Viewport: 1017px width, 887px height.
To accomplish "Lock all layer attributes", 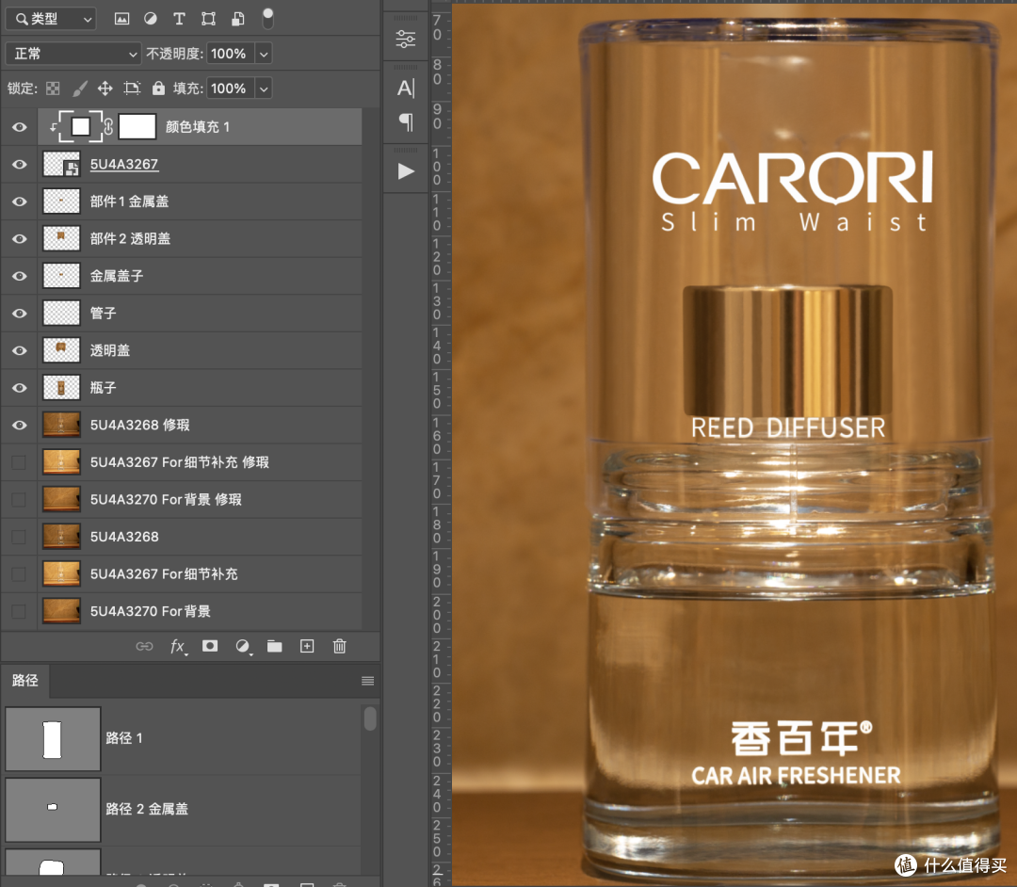I will point(158,89).
